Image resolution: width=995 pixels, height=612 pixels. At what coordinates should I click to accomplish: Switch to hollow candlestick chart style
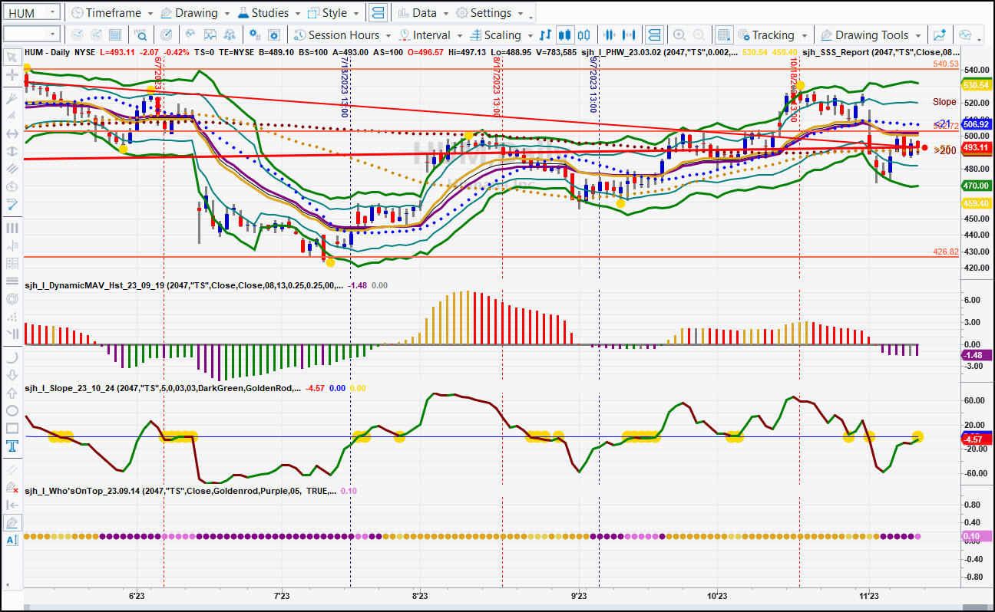pos(584,35)
